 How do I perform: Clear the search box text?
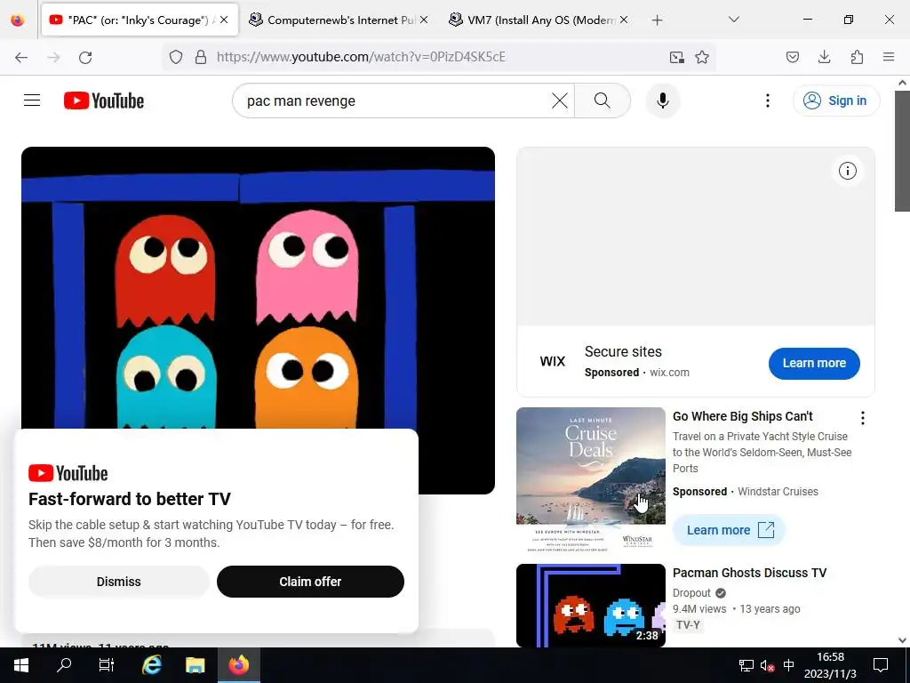tap(560, 100)
